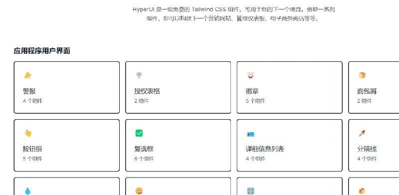The width and height of the screenshot is (399, 195).
Task: Click the '6 个组件' count under 复选框
Action: pos(144,159)
